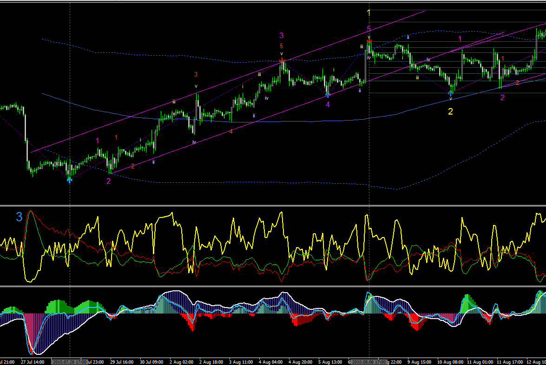Image resolution: width=546 pixels, height=365 pixels.
Task: Select the magenta wave label 4
Action: point(328,104)
